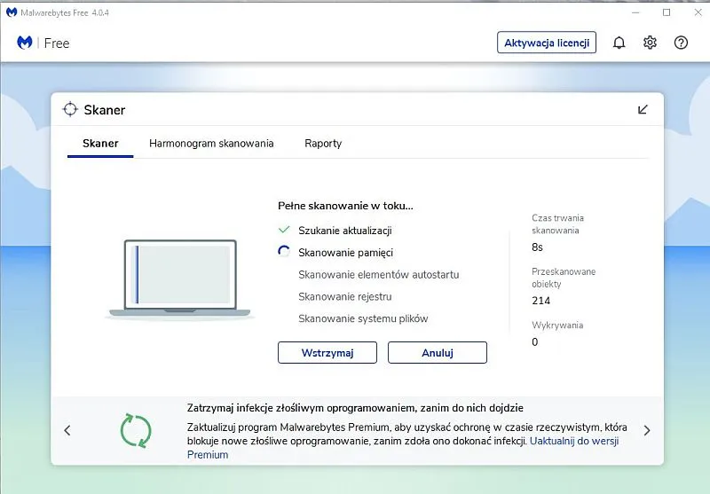This screenshot has height=494, width=710.
Task: Click the Skanowanie rejestru step
Action: pyautogui.click(x=345, y=297)
